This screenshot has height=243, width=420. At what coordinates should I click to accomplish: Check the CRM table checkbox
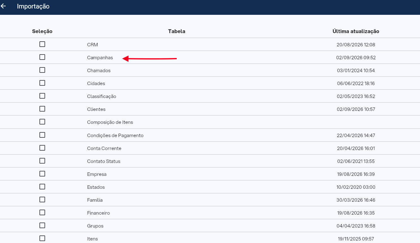point(42,44)
